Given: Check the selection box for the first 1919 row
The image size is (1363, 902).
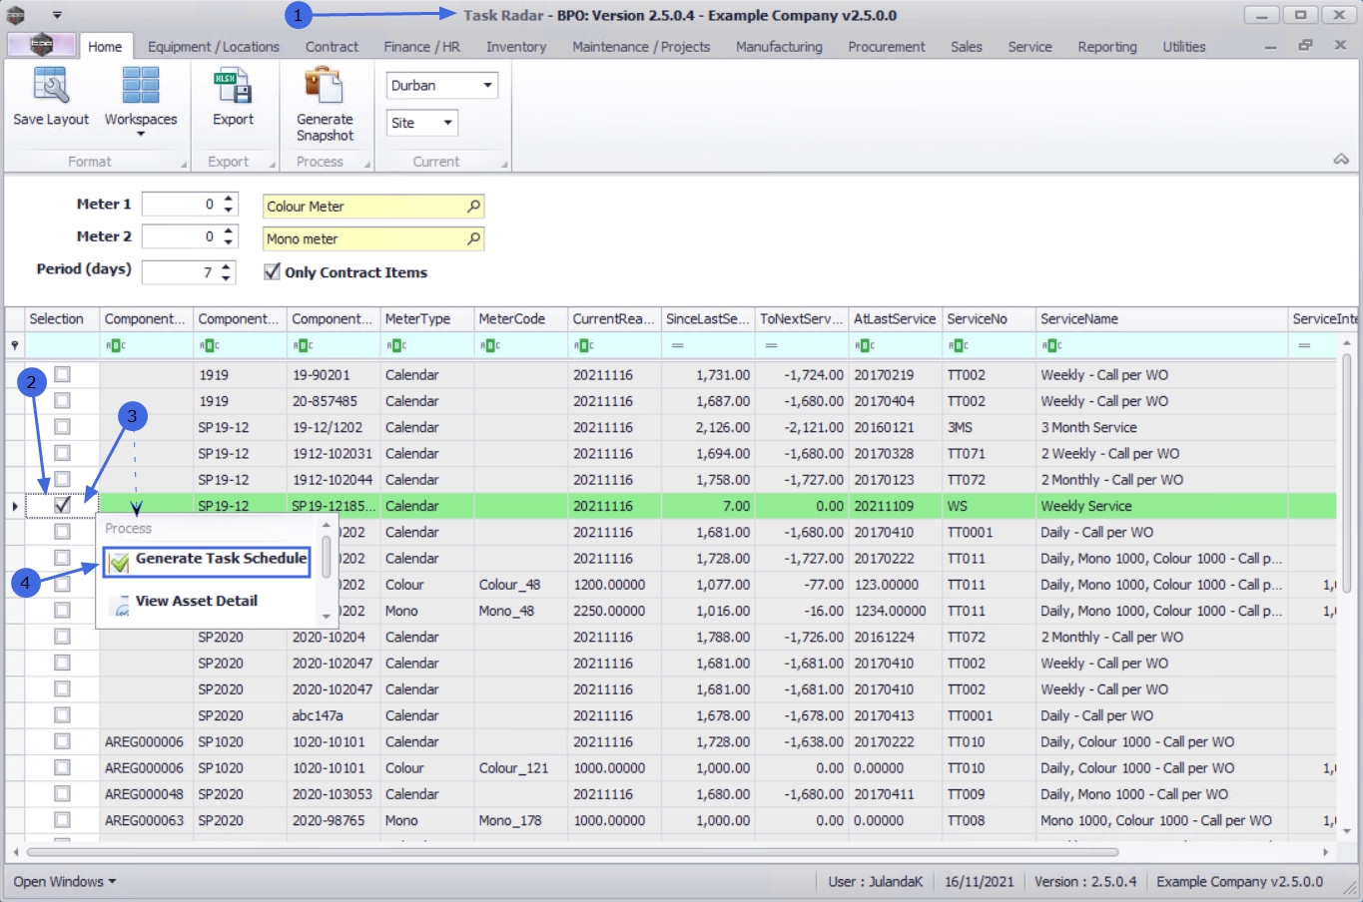Looking at the screenshot, I should pyautogui.click(x=62, y=374).
